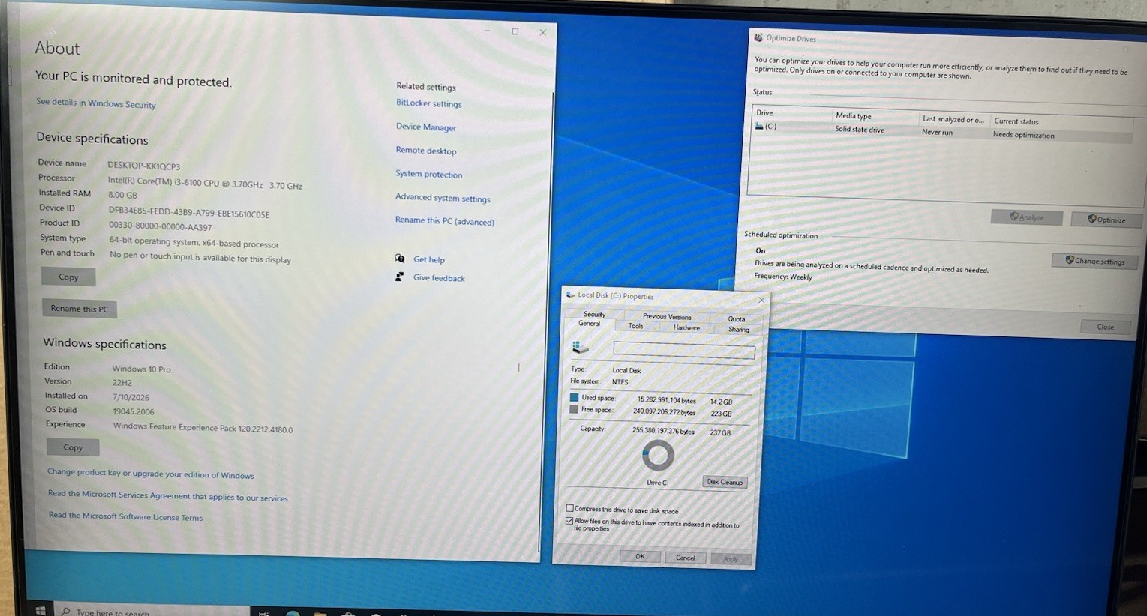
Task: Click the OS build value 19045.2006
Action: click(x=134, y=411)
